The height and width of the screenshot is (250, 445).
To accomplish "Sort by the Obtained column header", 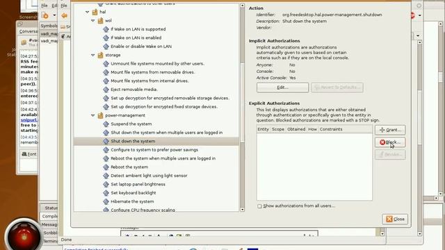I will [x=296, y=129].
